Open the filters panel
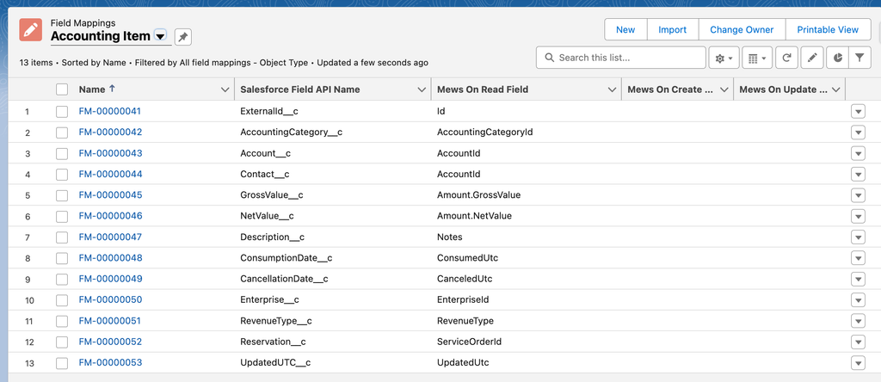881x382 pixels. coord(859,58)
